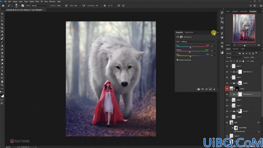Open the Filter menu
263x148 pixels.
click(x=37, y=1)
